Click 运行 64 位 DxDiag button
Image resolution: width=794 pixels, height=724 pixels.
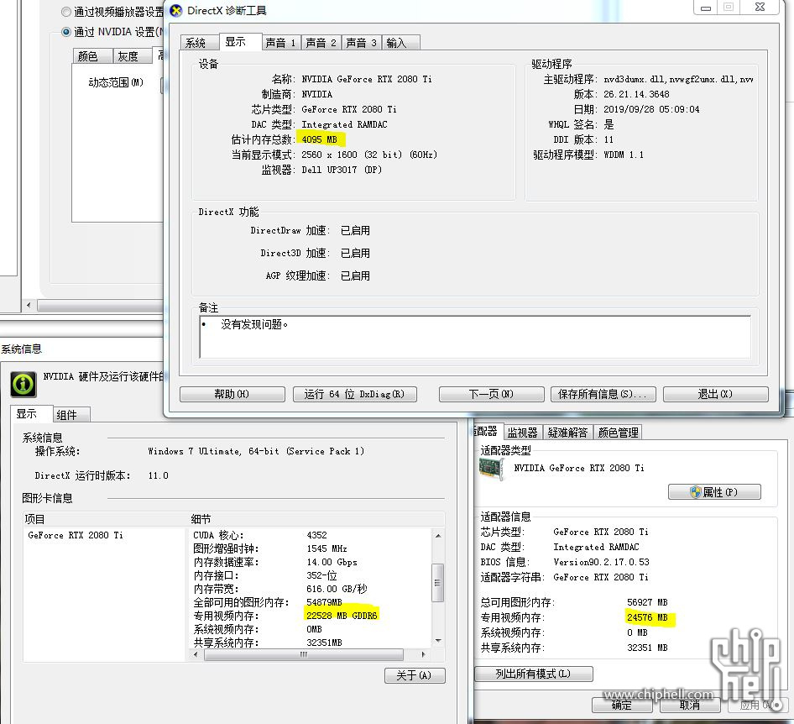point(355,394)
